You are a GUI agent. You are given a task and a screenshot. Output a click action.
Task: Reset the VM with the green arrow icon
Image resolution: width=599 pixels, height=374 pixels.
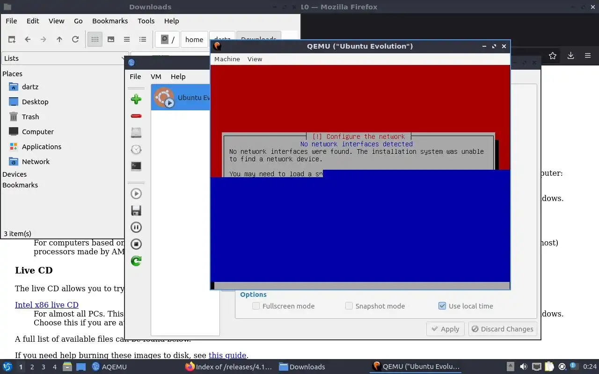[x=136, y=261]
